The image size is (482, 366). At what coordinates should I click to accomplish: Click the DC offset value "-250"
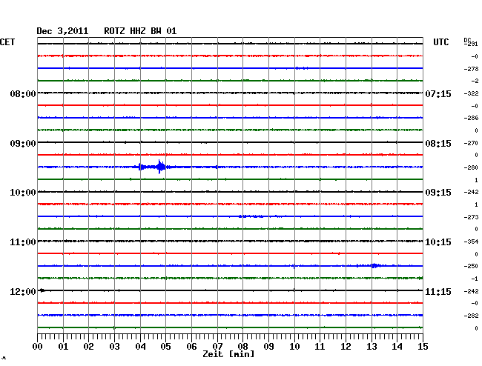coord(471,266)
